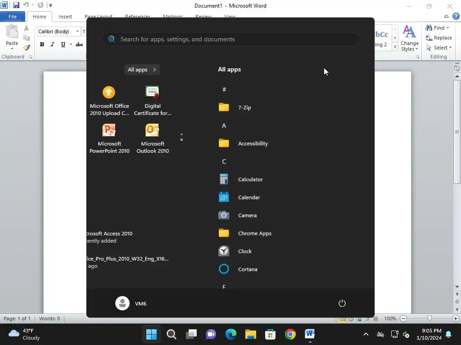Select the Format Painter brush

(27, 48)
